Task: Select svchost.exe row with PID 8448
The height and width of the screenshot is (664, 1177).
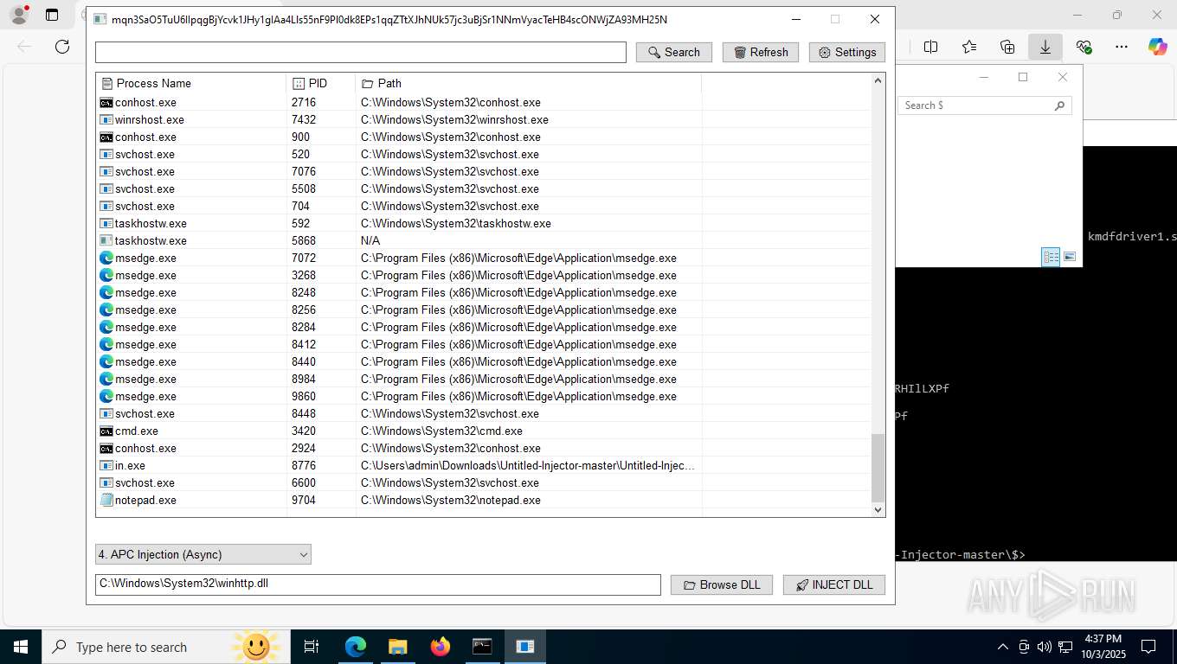Action: click(484, 413)
